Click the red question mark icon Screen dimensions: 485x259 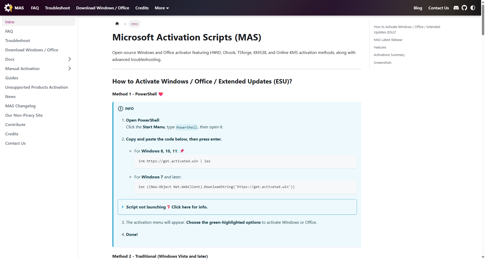169,207
